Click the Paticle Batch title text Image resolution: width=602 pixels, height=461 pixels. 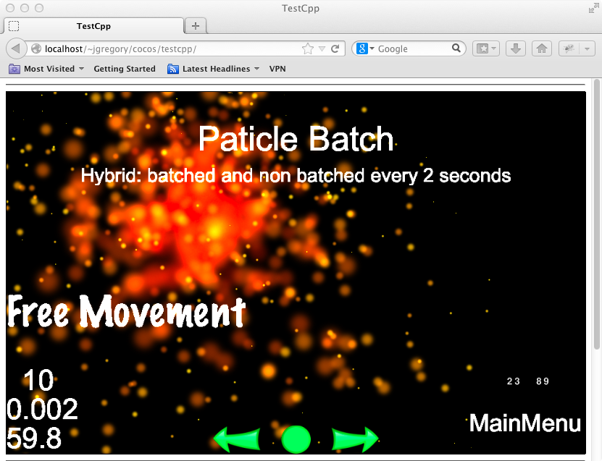[x=296, y=139]
